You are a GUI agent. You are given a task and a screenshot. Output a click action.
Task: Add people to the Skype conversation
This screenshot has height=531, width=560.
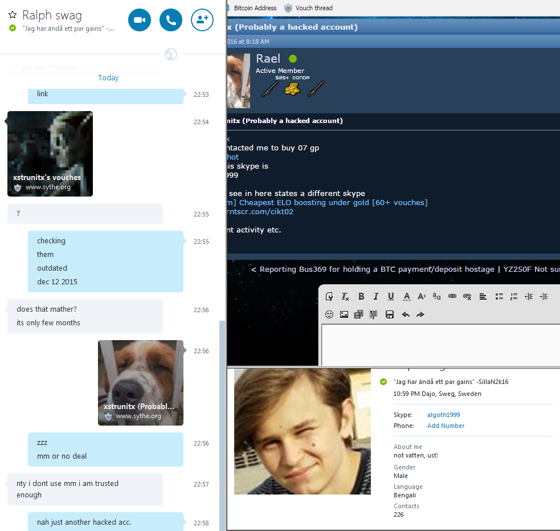(x=202, y=20)
